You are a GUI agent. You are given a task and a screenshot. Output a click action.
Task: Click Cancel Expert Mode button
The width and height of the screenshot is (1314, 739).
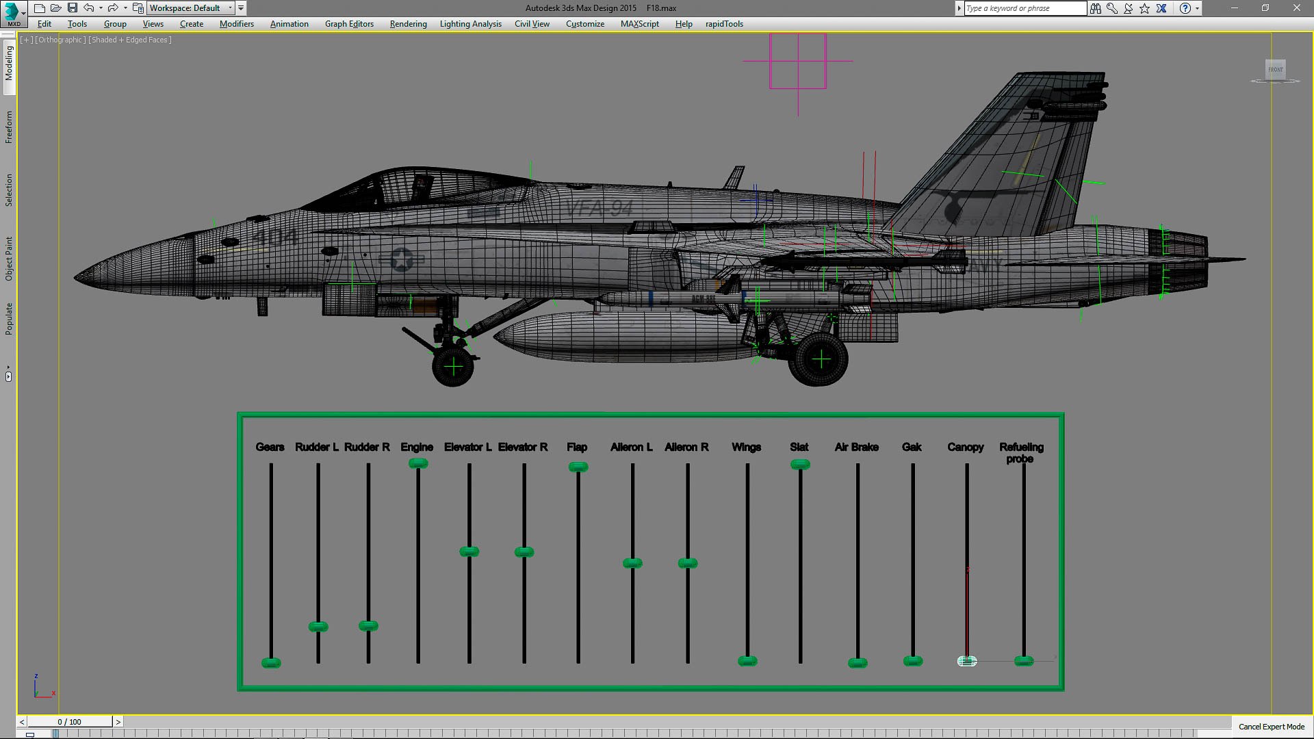coord(1272,727)
